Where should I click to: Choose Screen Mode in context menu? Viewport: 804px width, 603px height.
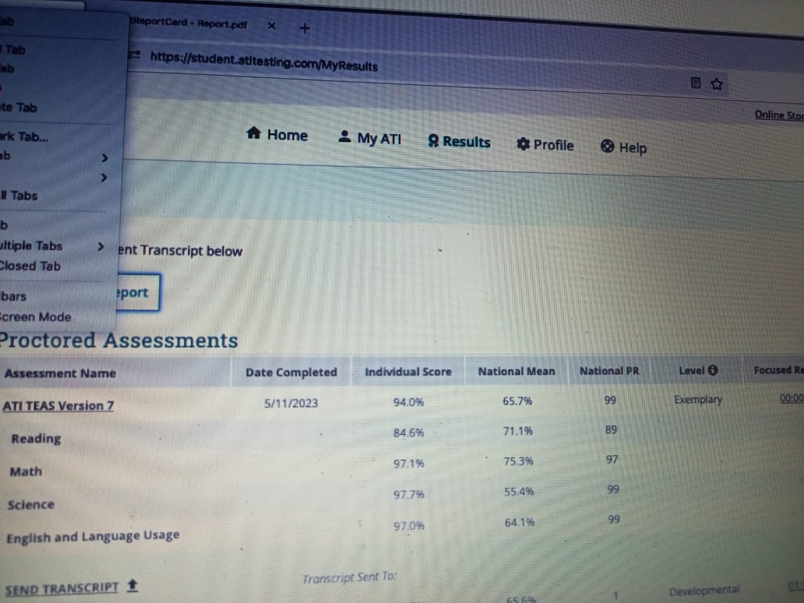tap(36, 317)
